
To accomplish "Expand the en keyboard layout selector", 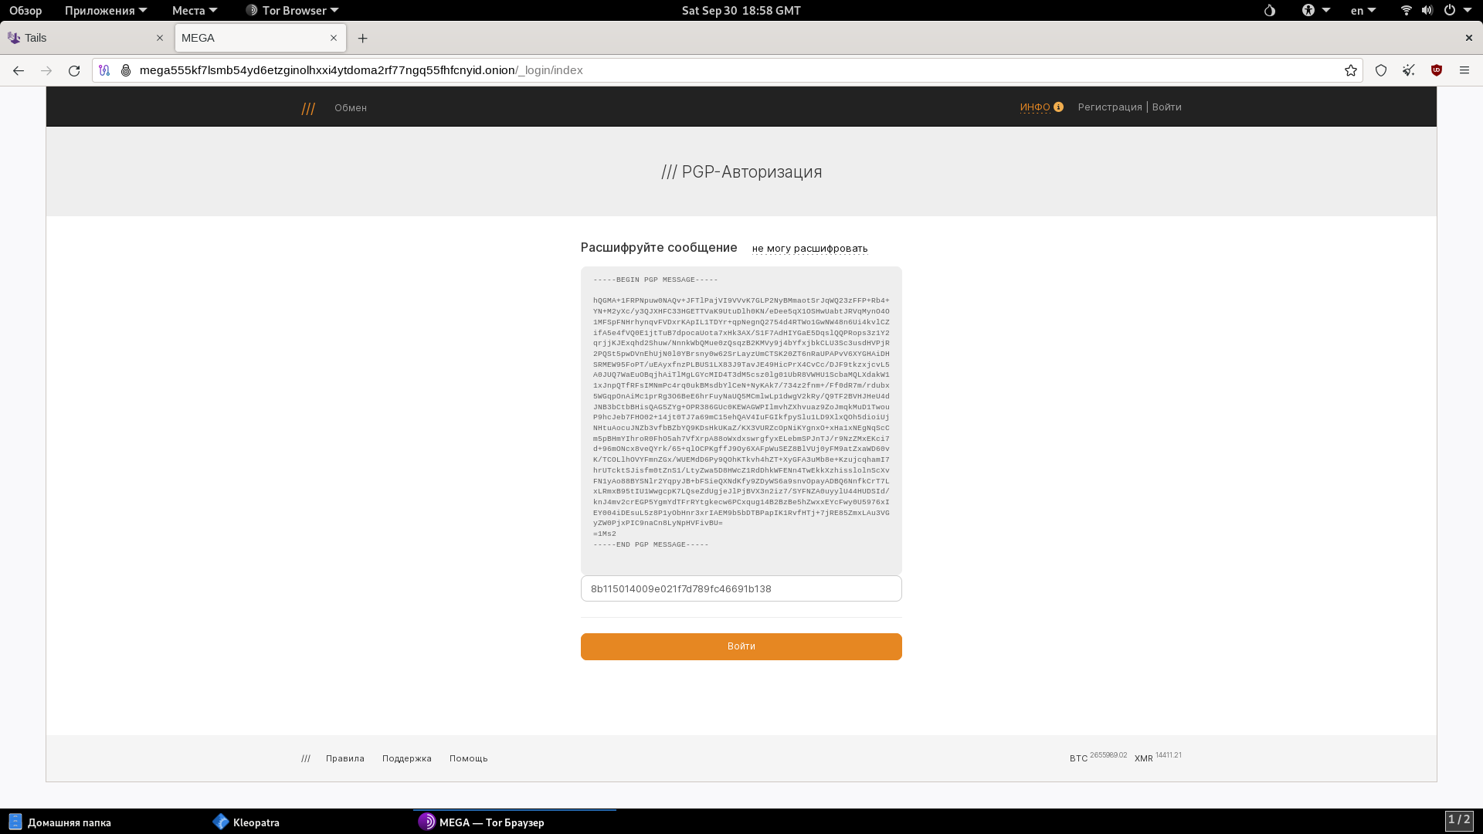I will tap(1363, 10).
